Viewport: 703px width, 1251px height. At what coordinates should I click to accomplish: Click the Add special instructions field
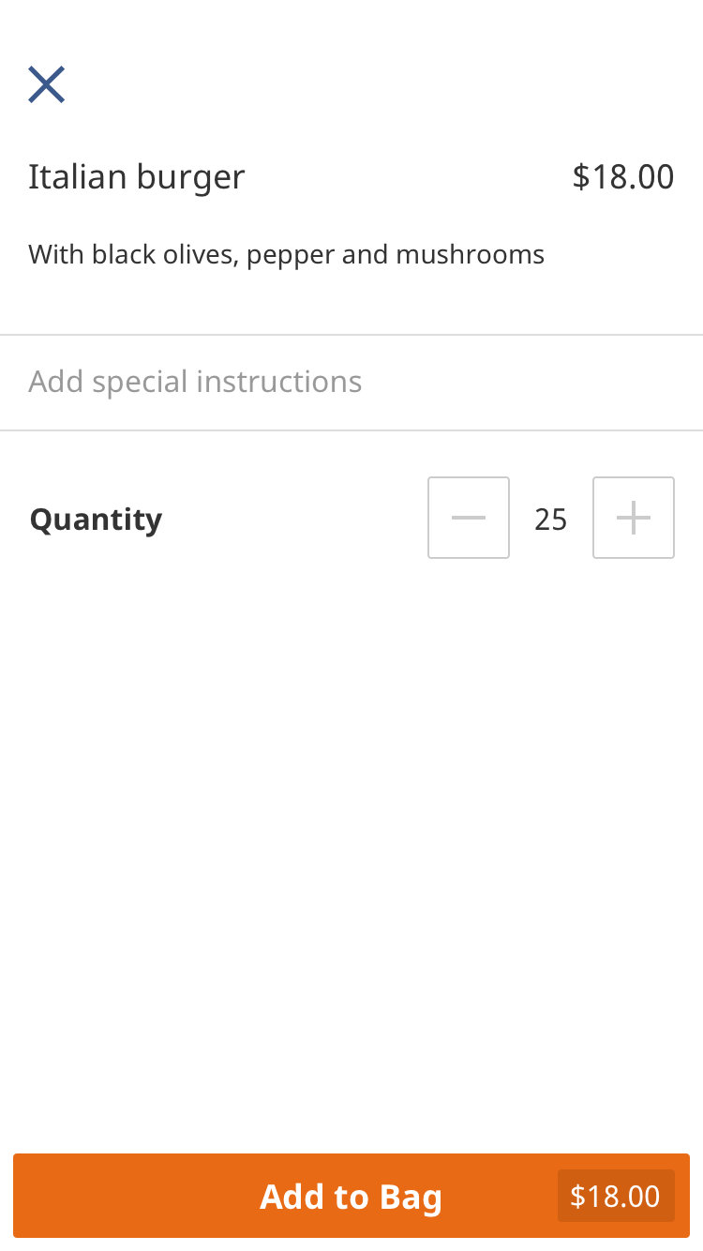tap(195, 382)
